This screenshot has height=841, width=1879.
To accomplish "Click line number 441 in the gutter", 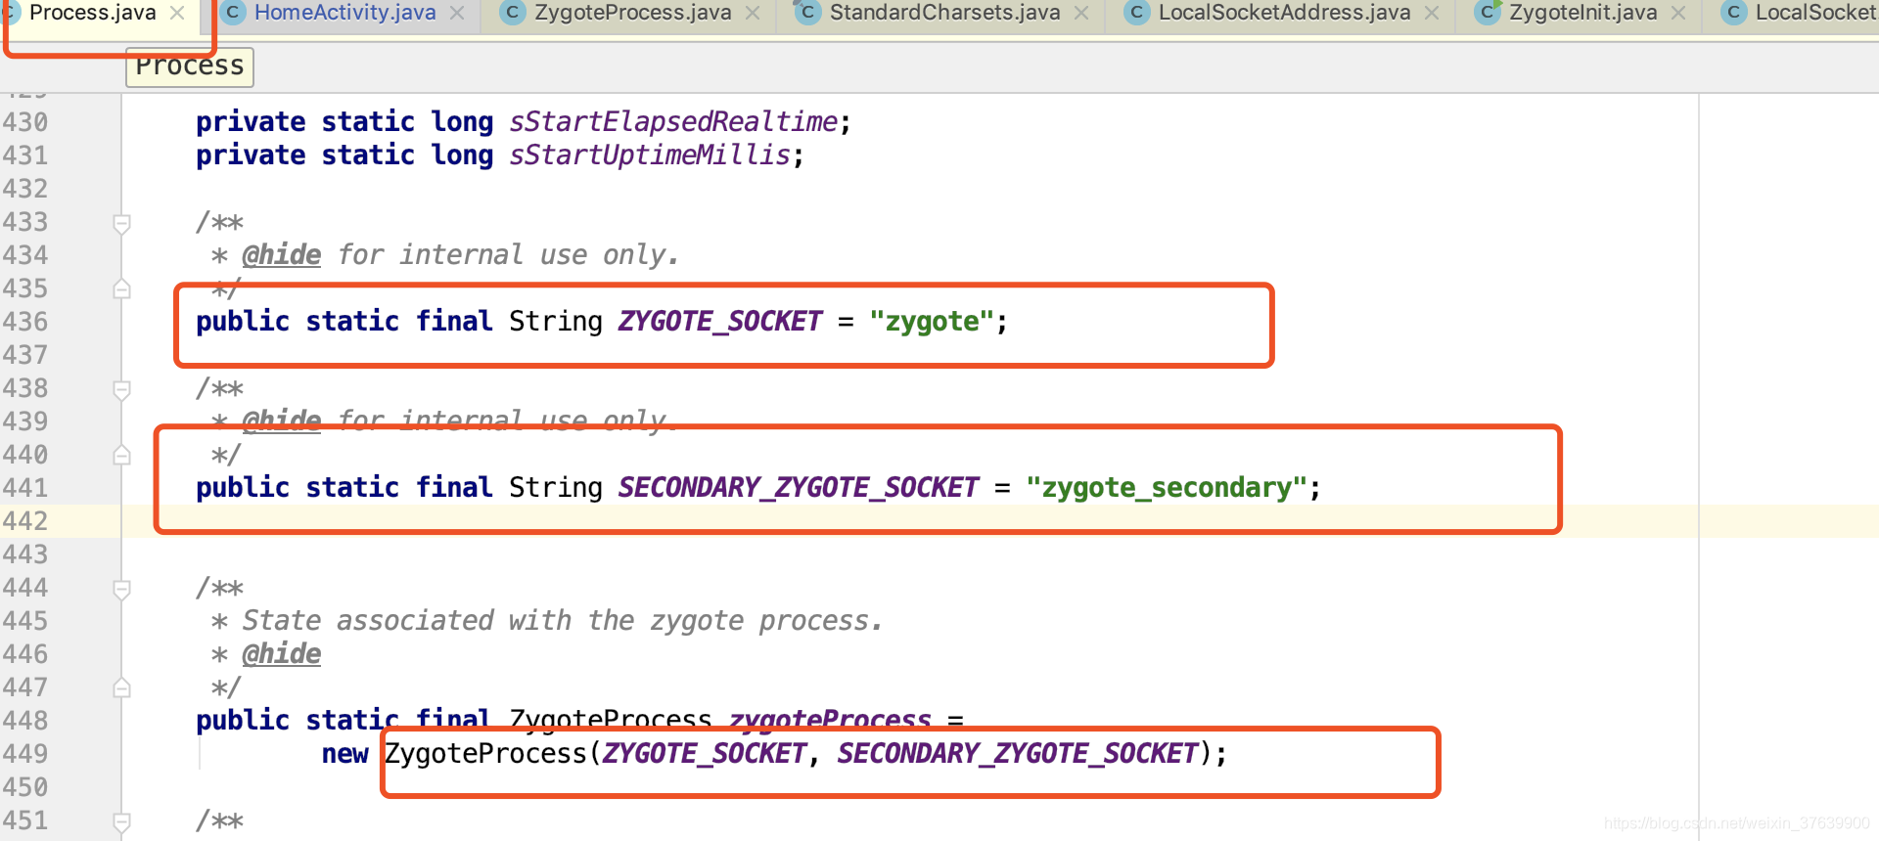I will point(24,488).
